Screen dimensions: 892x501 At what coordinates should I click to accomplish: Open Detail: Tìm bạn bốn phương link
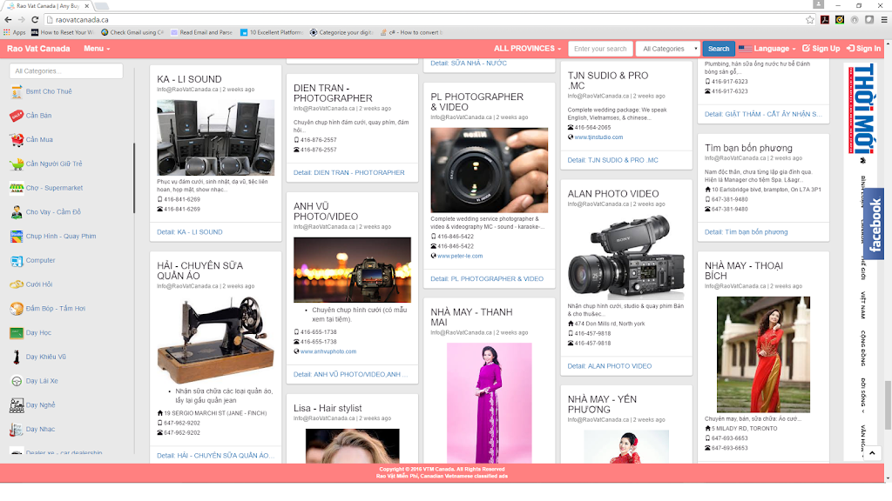[x=747, y=231]
